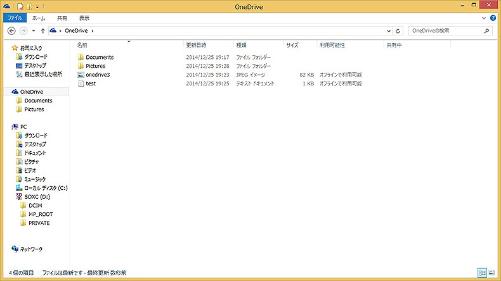Open the help question mark icon

(493, 18)
